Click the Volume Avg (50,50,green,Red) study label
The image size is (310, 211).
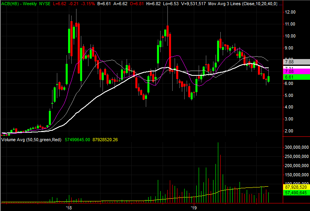(31, 140)
